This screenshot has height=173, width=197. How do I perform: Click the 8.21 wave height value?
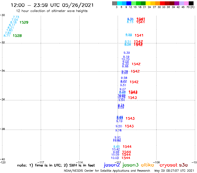coord(11,28)
